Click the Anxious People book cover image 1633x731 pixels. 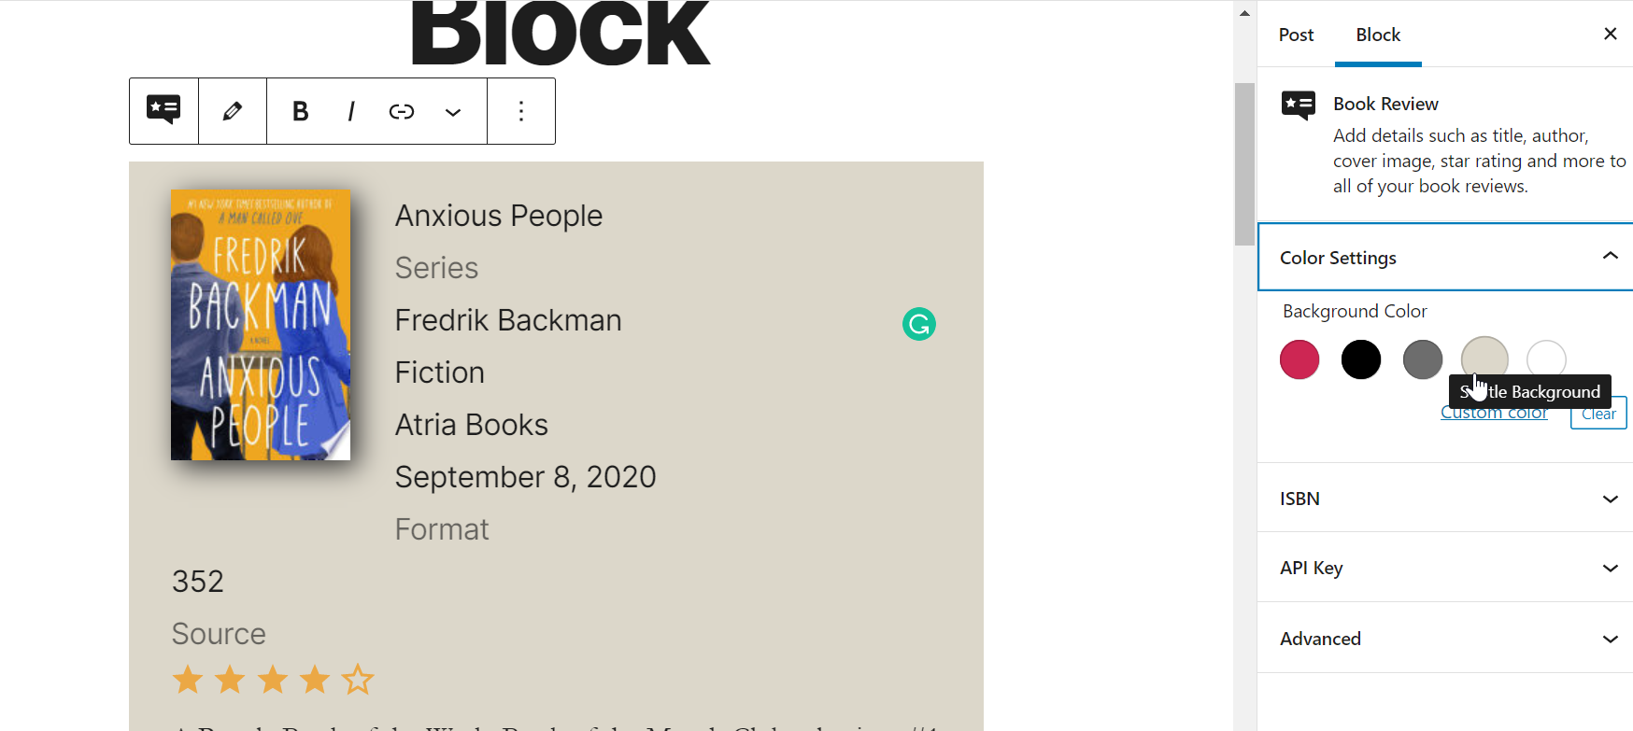pyautogui.click(x=261, y=325)
